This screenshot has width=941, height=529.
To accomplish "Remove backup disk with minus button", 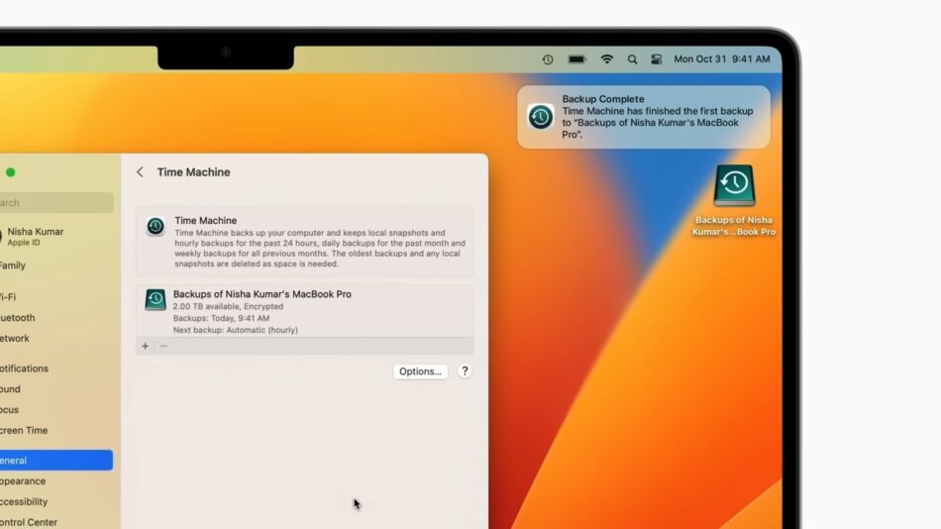I will click(163, 346).
